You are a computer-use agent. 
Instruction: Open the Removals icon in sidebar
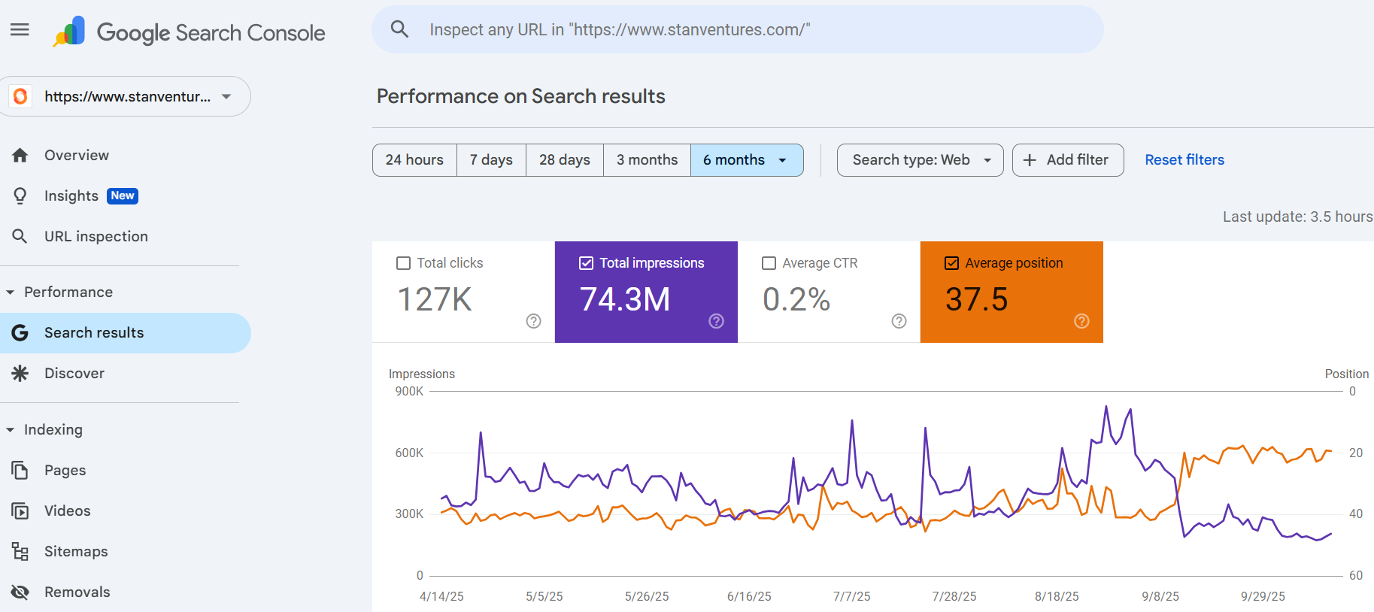tap(20, 592)
